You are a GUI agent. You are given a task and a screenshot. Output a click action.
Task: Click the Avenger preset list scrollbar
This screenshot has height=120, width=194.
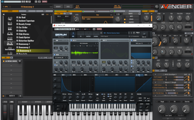51,20
